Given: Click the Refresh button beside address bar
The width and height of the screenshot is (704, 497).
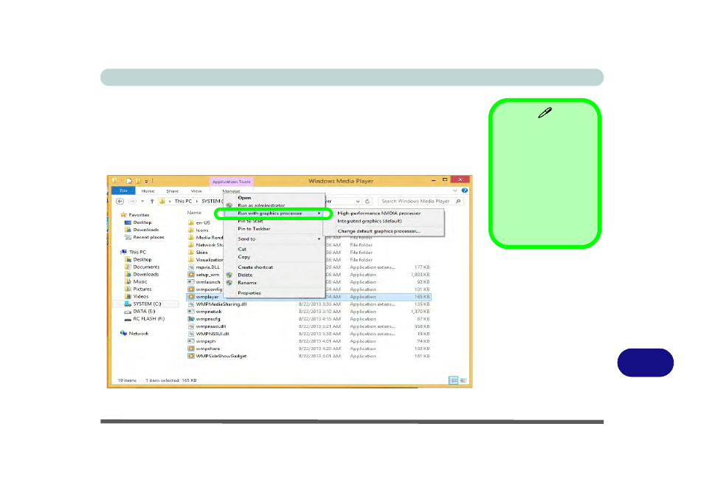Looking at the screenshot, I should pyautogui.click(x=367, y=202).
